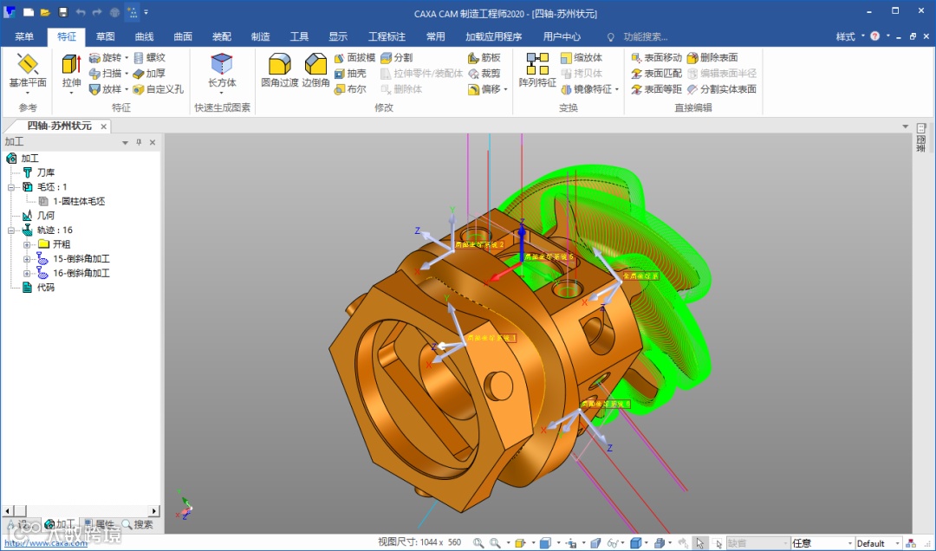Expand the 开粗 folder node
The width and height of the screenshot is (936, 551).
tap(27, 244)
